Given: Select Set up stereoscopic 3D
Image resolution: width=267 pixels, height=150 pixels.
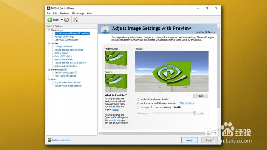Looking at the screenshot, I should pos(66,72).
